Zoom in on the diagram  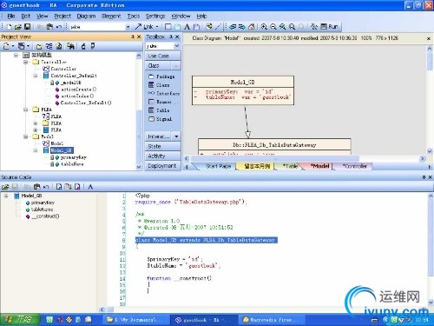click(x=264, y=27)
